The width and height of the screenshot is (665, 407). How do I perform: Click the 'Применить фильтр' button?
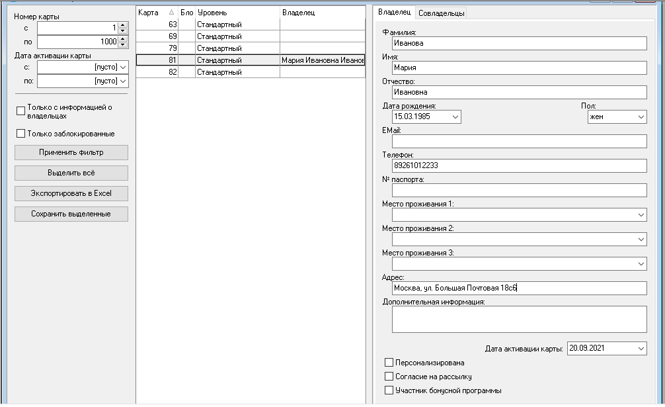tap(71, 152)
